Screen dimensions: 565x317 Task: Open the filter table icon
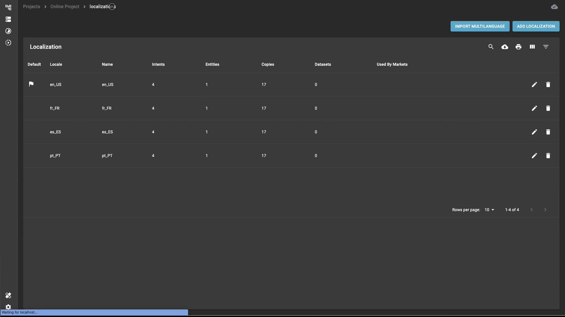[x=546, y=47]
